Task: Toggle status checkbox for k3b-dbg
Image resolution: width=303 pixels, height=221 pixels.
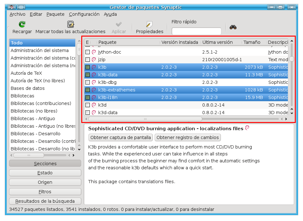Action: [x=88, y=82]
